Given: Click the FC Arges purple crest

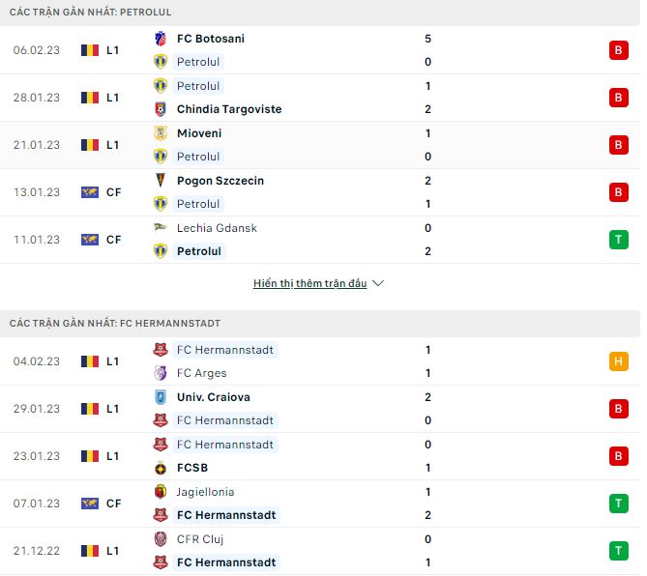Looking at the screenshot, I should (x=161, y=373).
